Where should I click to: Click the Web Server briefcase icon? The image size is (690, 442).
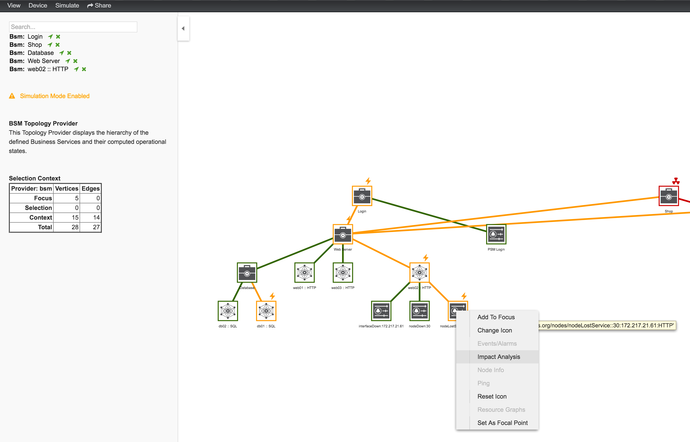pos(343,235)
